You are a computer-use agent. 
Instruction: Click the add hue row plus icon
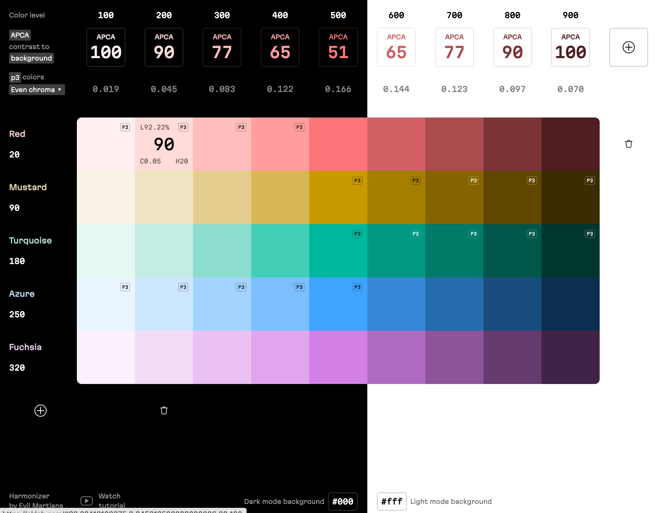(40, 410)
